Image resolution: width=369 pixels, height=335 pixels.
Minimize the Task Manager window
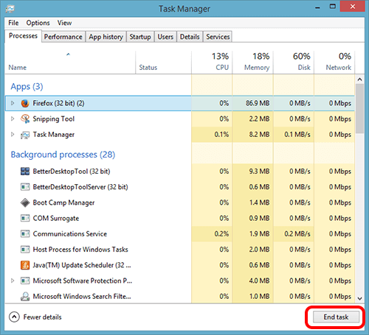tap(317, 7)
